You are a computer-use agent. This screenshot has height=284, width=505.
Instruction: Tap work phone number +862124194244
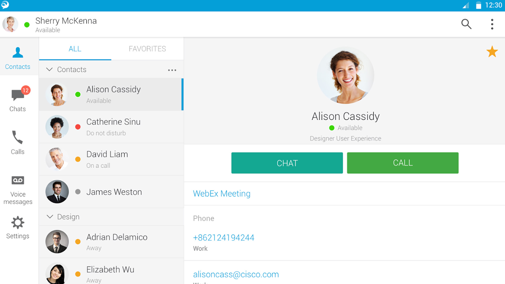point(224,237)
